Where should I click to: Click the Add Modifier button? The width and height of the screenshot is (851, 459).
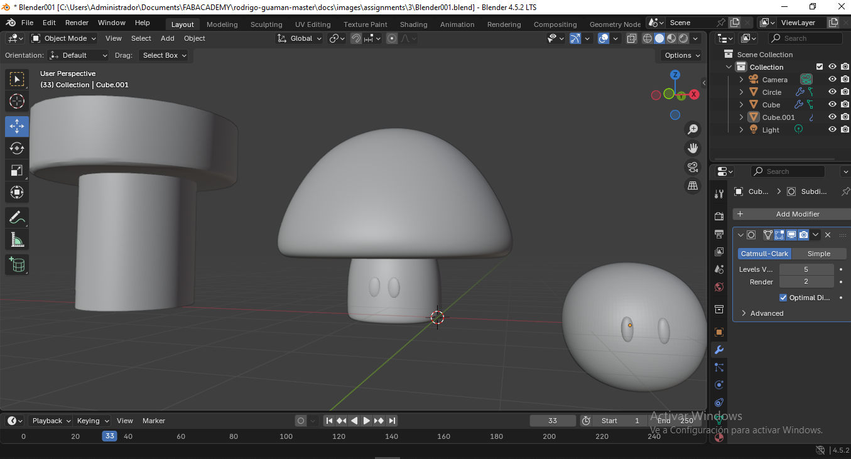coord(790,214)
